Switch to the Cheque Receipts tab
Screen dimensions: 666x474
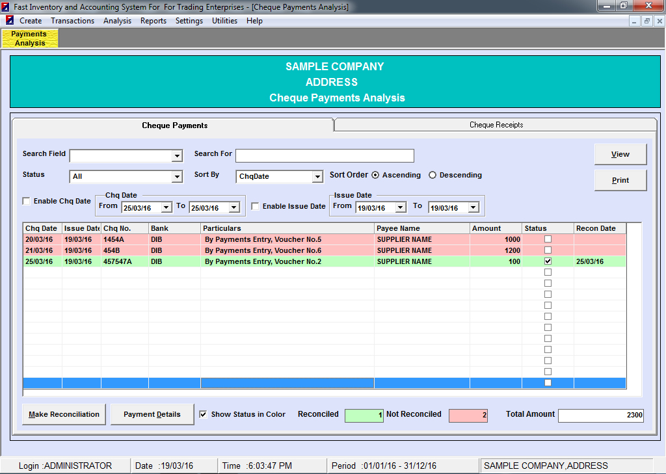496,125
